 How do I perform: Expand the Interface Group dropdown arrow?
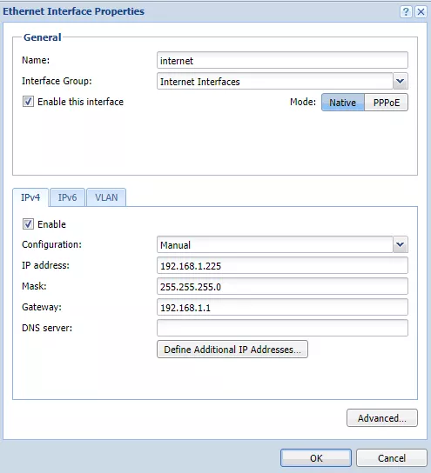401,81
